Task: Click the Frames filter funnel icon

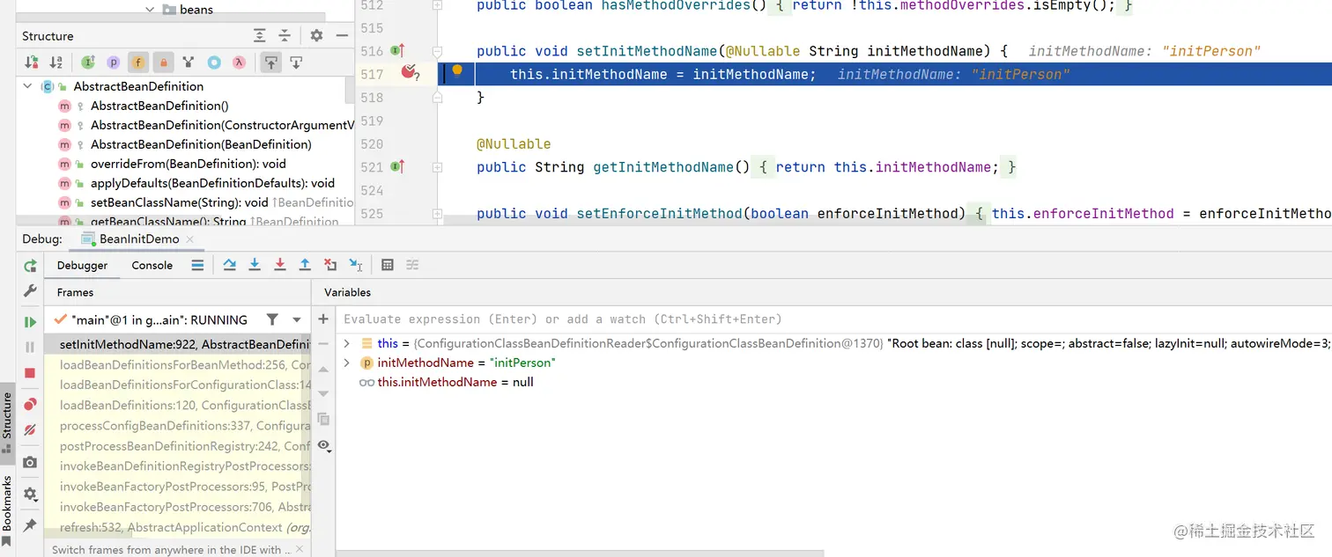Action: tap(272, 319)
